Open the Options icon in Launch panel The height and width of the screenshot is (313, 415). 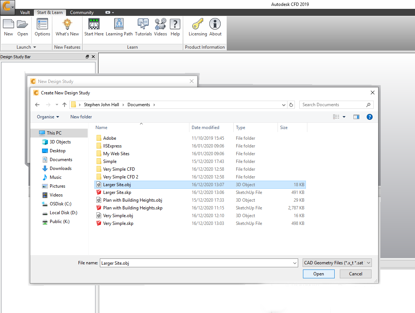click(x=42, y=25)
